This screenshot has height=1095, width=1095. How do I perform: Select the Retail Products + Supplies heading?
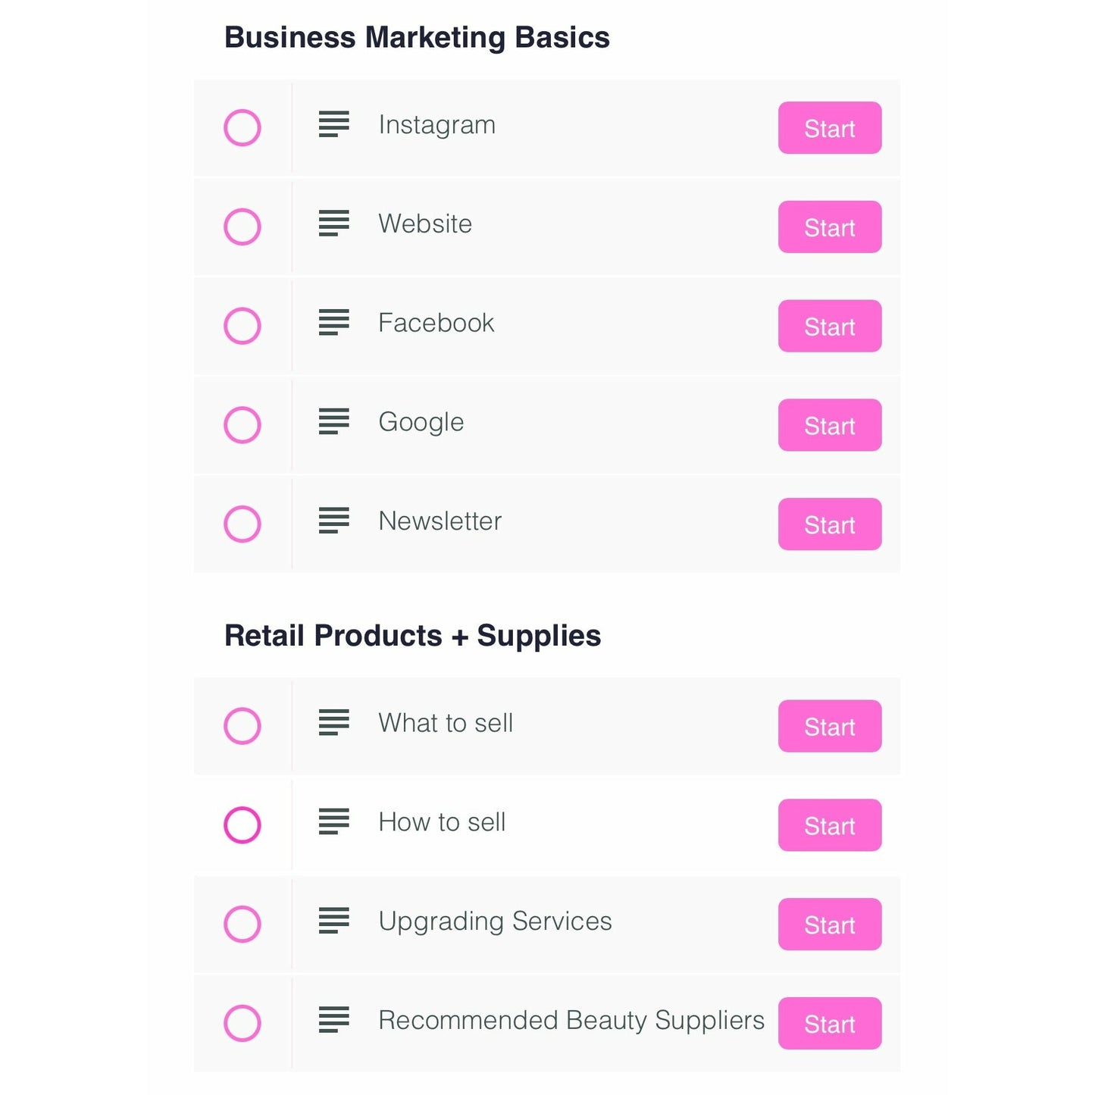point(412,636)
